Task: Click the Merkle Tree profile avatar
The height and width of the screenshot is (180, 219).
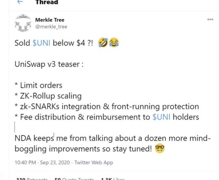Action: tap(23, 24)
